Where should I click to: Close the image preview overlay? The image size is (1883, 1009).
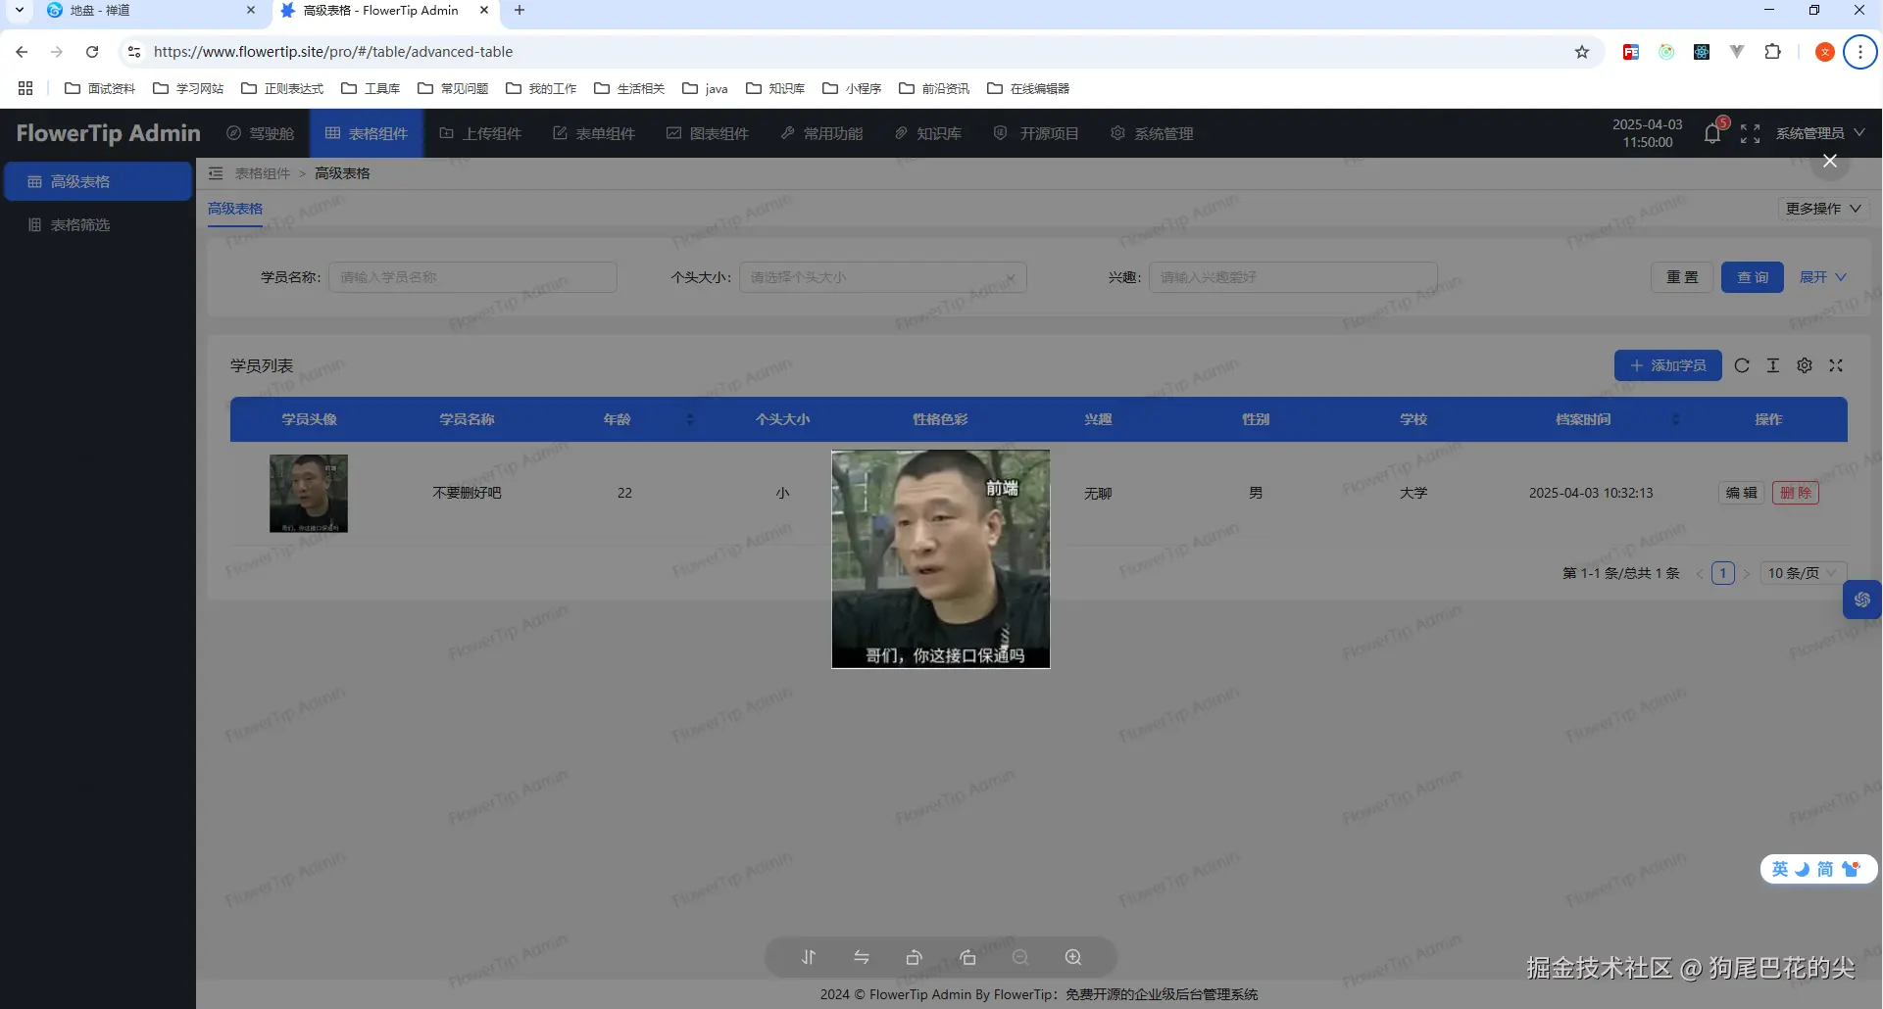tap(1829, 161)
